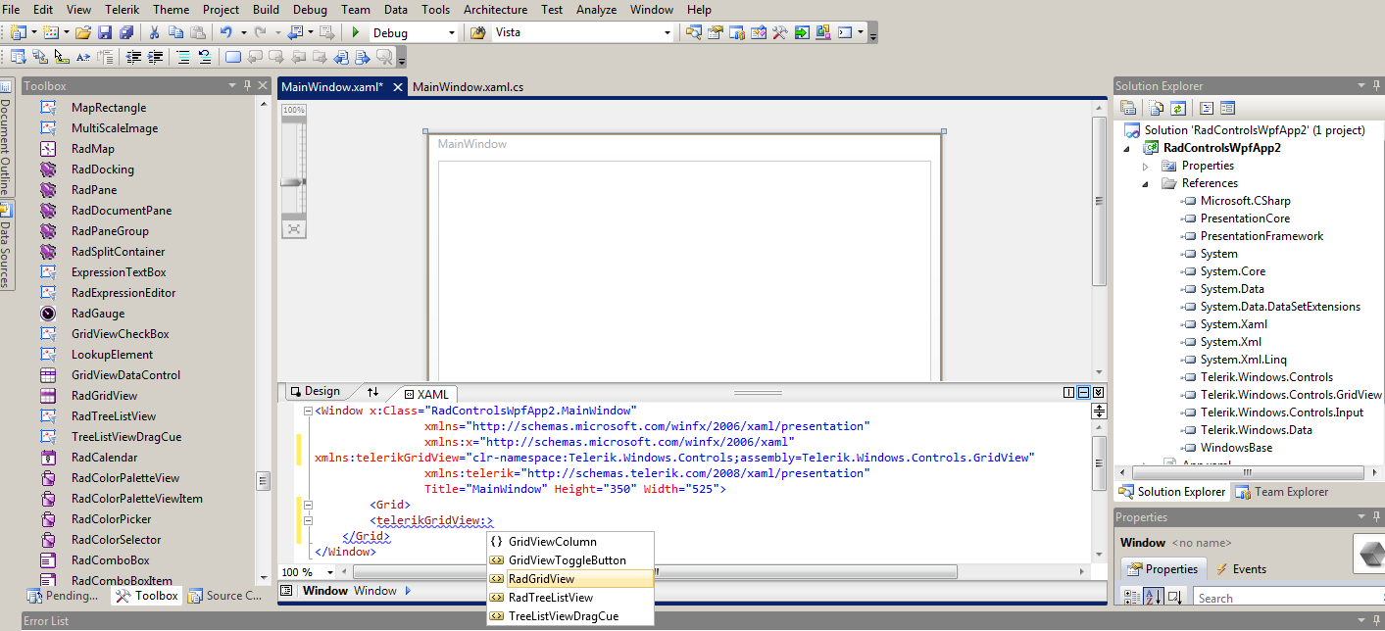Click the Add New Item toolbar icon
The height and width of the screenshot is (631, 1385).
[51, 32]
